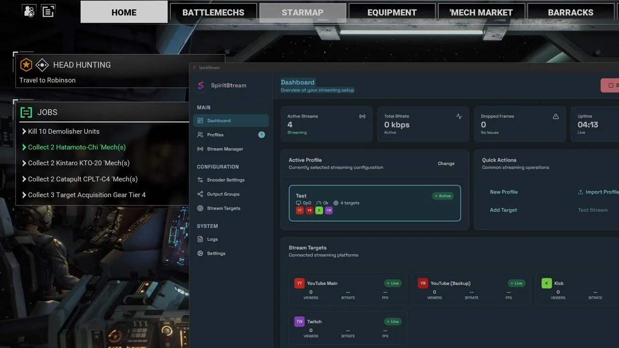
Task: Click the Live badge on the Twitch card
Action: (x=392, y=321)
